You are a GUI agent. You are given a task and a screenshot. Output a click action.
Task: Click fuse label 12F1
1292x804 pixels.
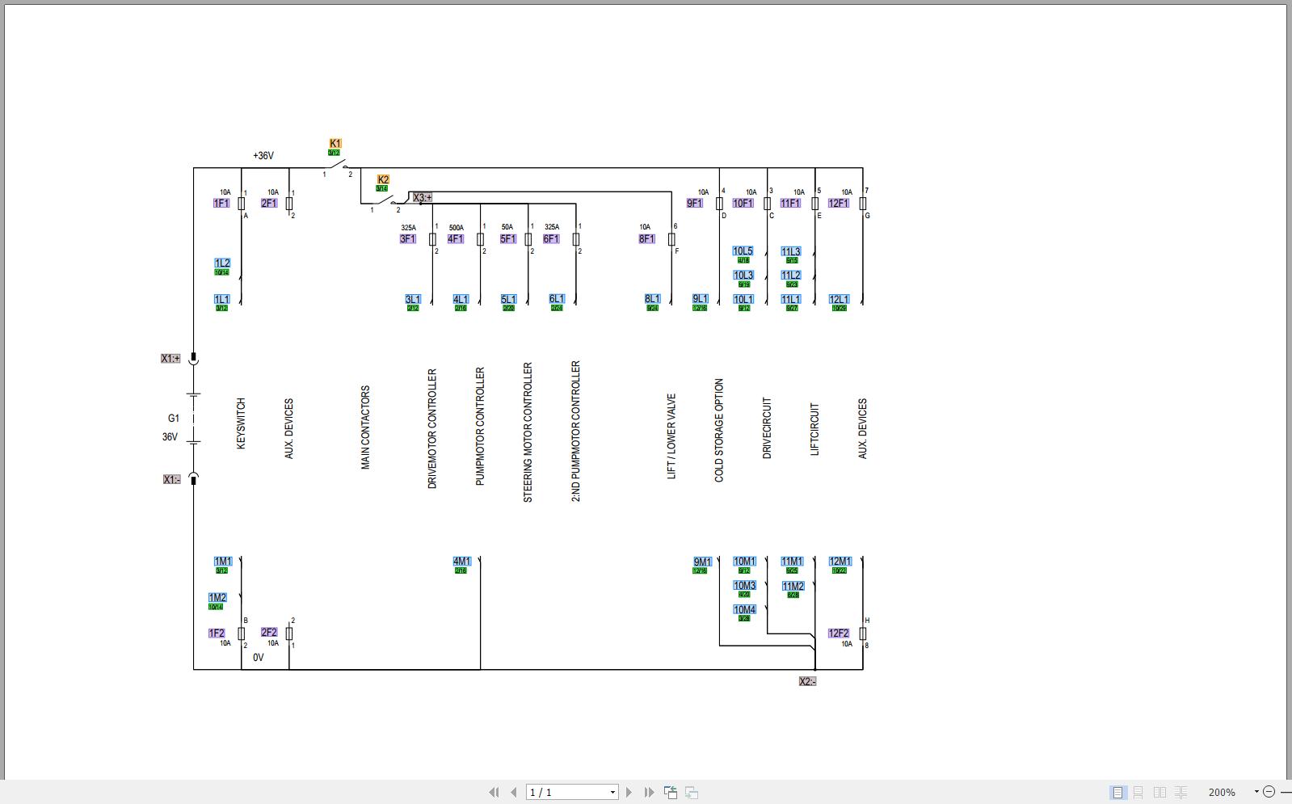pos(839,204)
